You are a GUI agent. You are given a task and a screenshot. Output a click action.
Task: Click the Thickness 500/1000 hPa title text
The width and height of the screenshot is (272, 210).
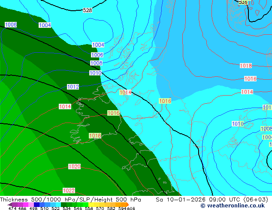click(x=70, y=200)
